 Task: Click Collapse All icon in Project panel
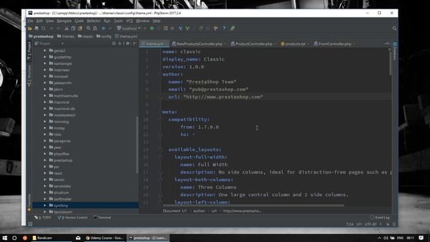click(120, 43)
